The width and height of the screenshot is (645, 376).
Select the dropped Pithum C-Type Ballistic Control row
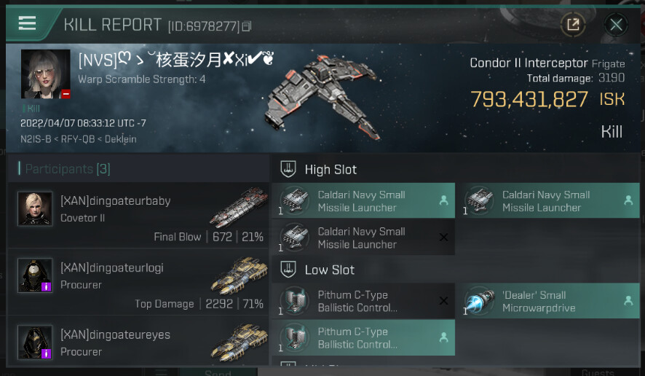(x=363, y=337)
